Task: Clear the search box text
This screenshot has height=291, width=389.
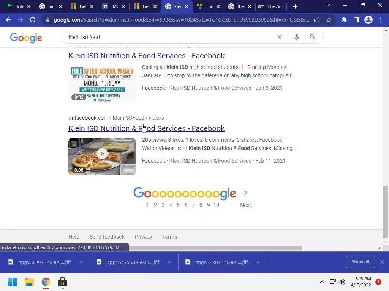Action: point(280,37)
